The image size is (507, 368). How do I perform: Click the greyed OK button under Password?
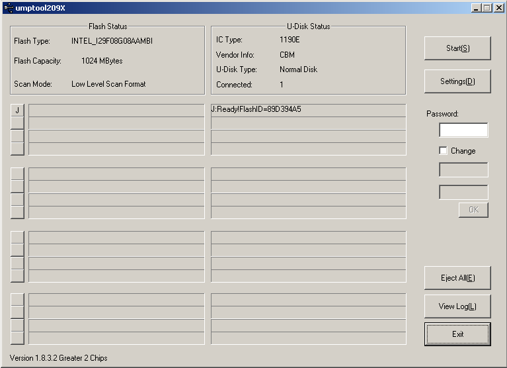pyautogui.click(x=473, y=210)
